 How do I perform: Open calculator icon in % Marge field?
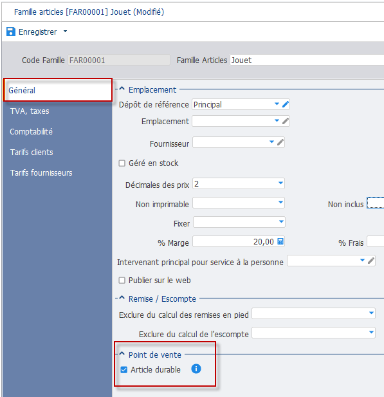pyautogui.click(x=280, y=241)
